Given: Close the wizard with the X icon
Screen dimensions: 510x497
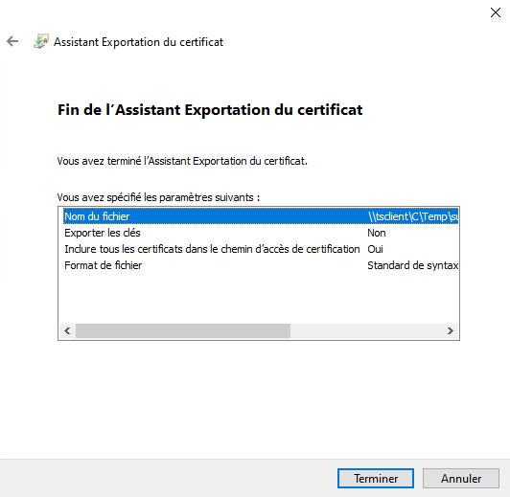Looking at the screenshot, I should click(496, 12).
